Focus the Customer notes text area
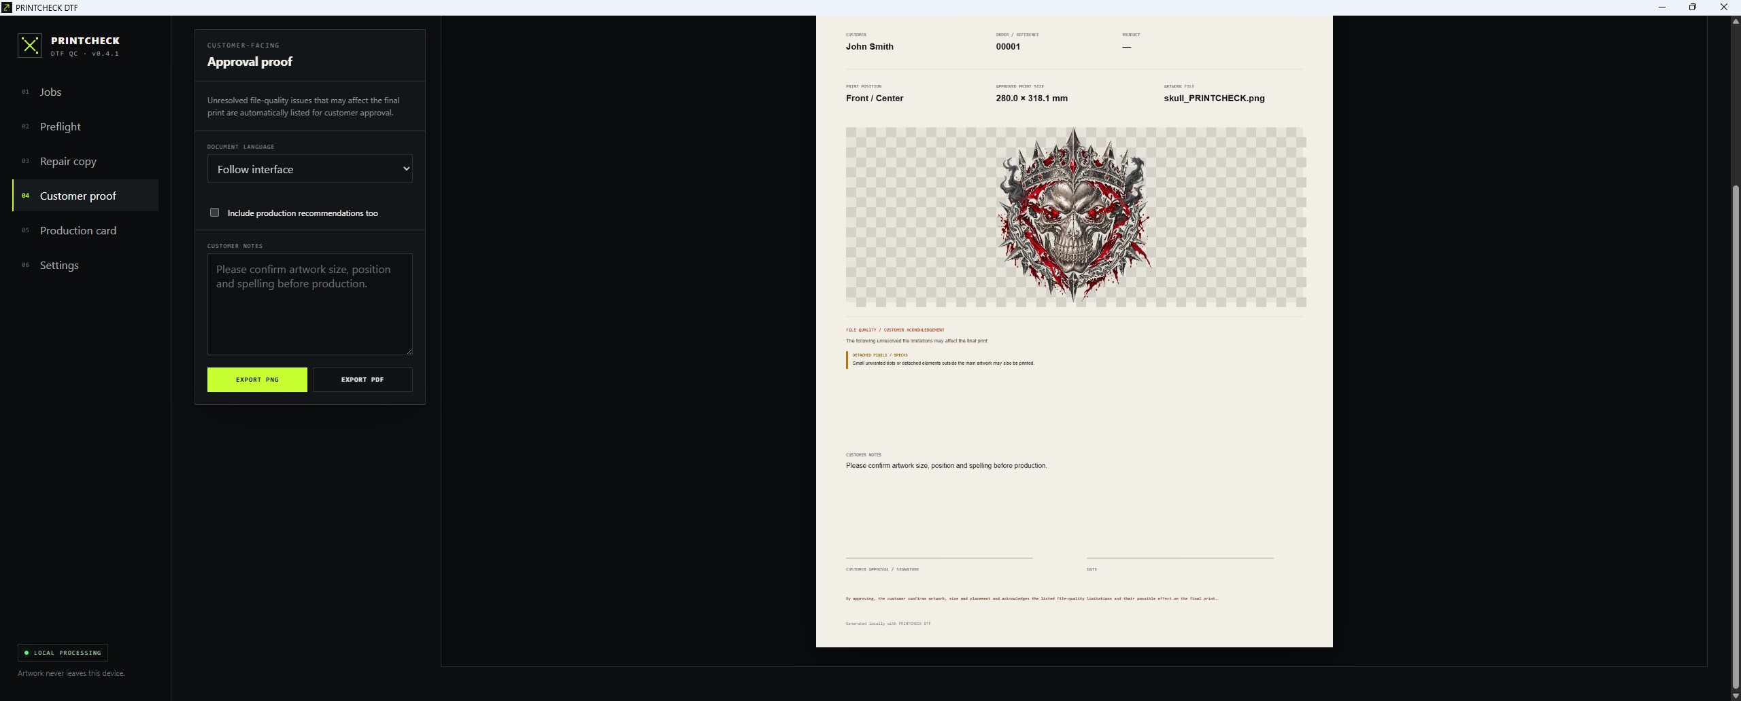1741x701 pixels. (x=309, y=304)
